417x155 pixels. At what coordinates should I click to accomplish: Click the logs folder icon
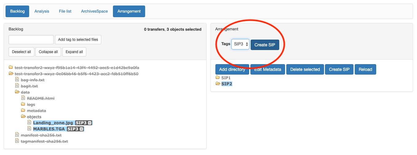[x=23, y=104]
